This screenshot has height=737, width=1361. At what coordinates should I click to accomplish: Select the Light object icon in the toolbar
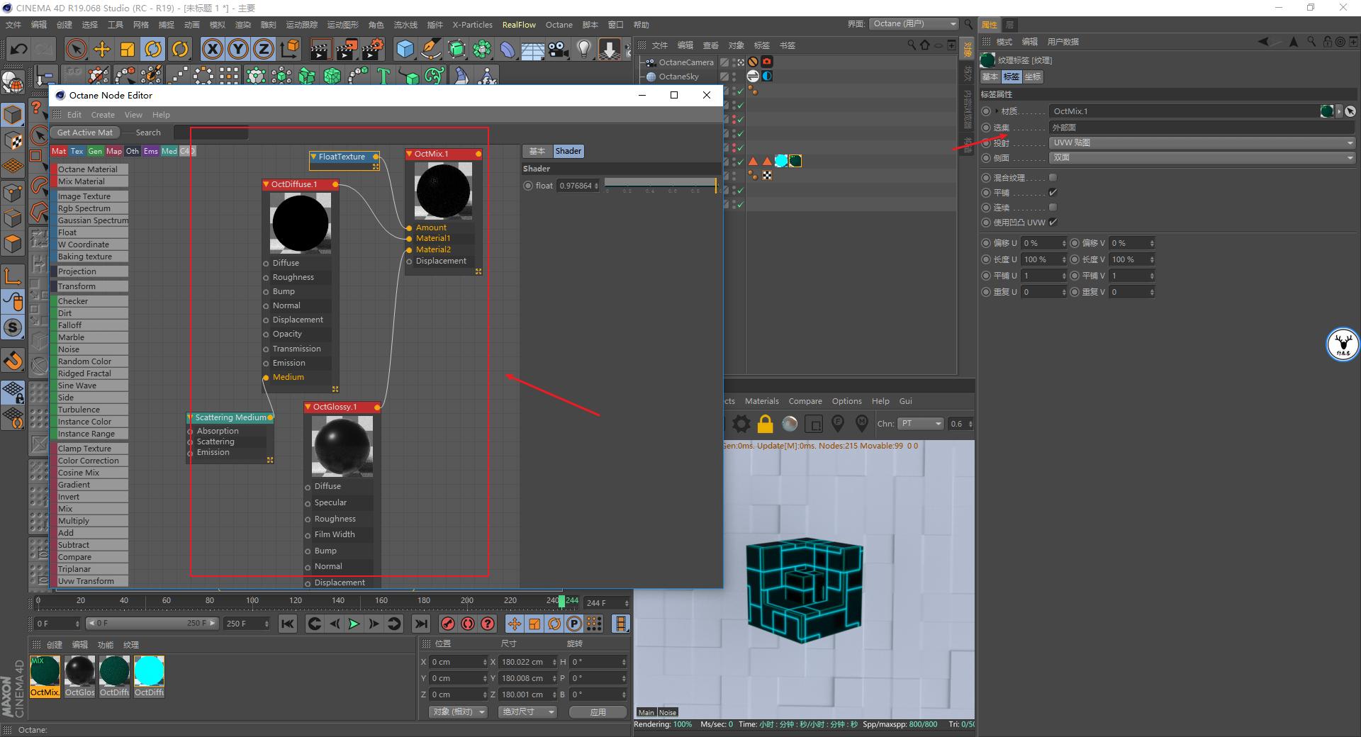click(x=583, y=50)
